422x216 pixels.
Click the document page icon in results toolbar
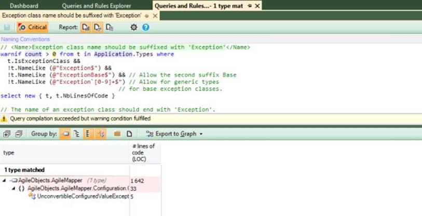point(129,134)
